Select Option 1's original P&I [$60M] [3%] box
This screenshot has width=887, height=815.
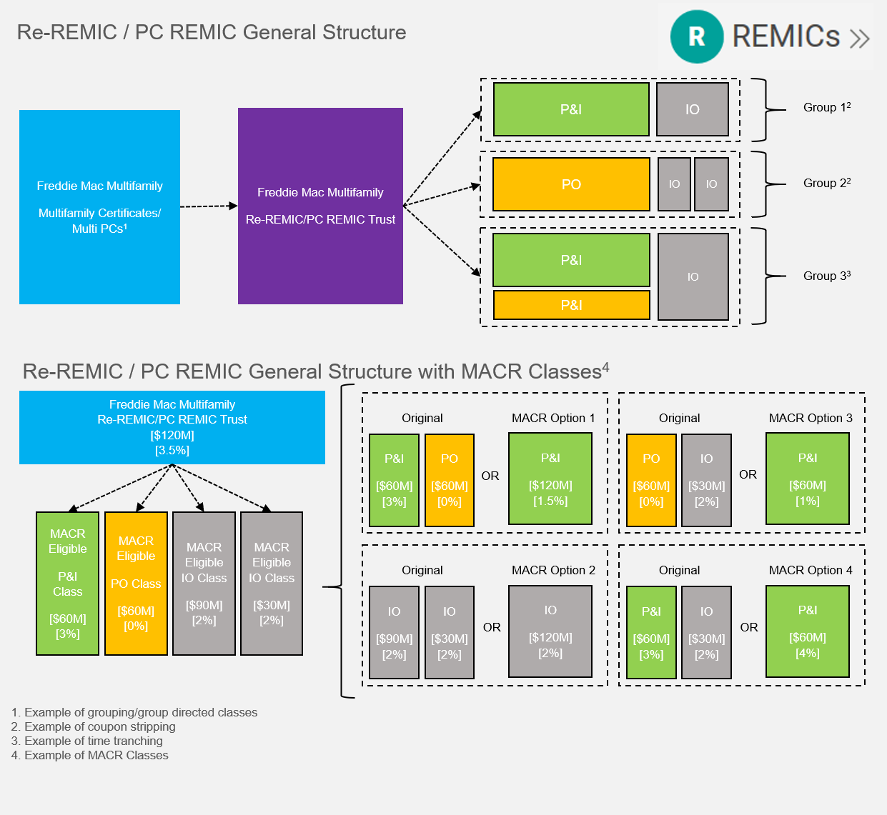point(394,480)
